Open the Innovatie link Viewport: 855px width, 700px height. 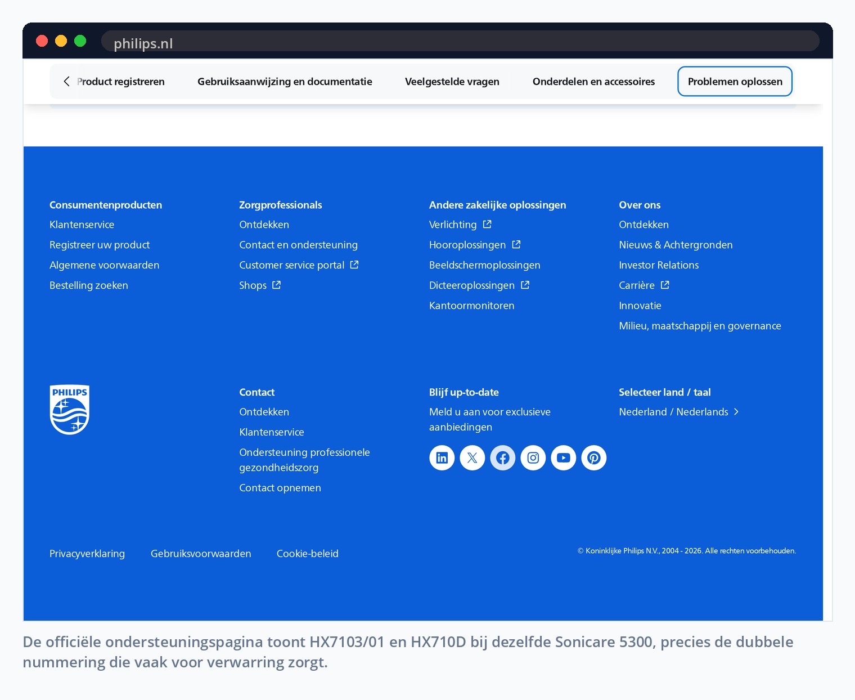click(640, 306)
